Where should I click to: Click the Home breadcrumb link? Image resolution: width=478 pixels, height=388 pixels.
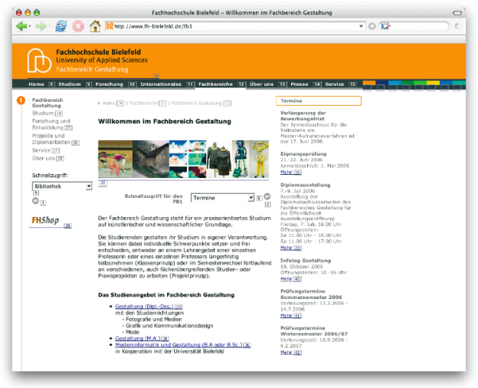click(109, 104)
